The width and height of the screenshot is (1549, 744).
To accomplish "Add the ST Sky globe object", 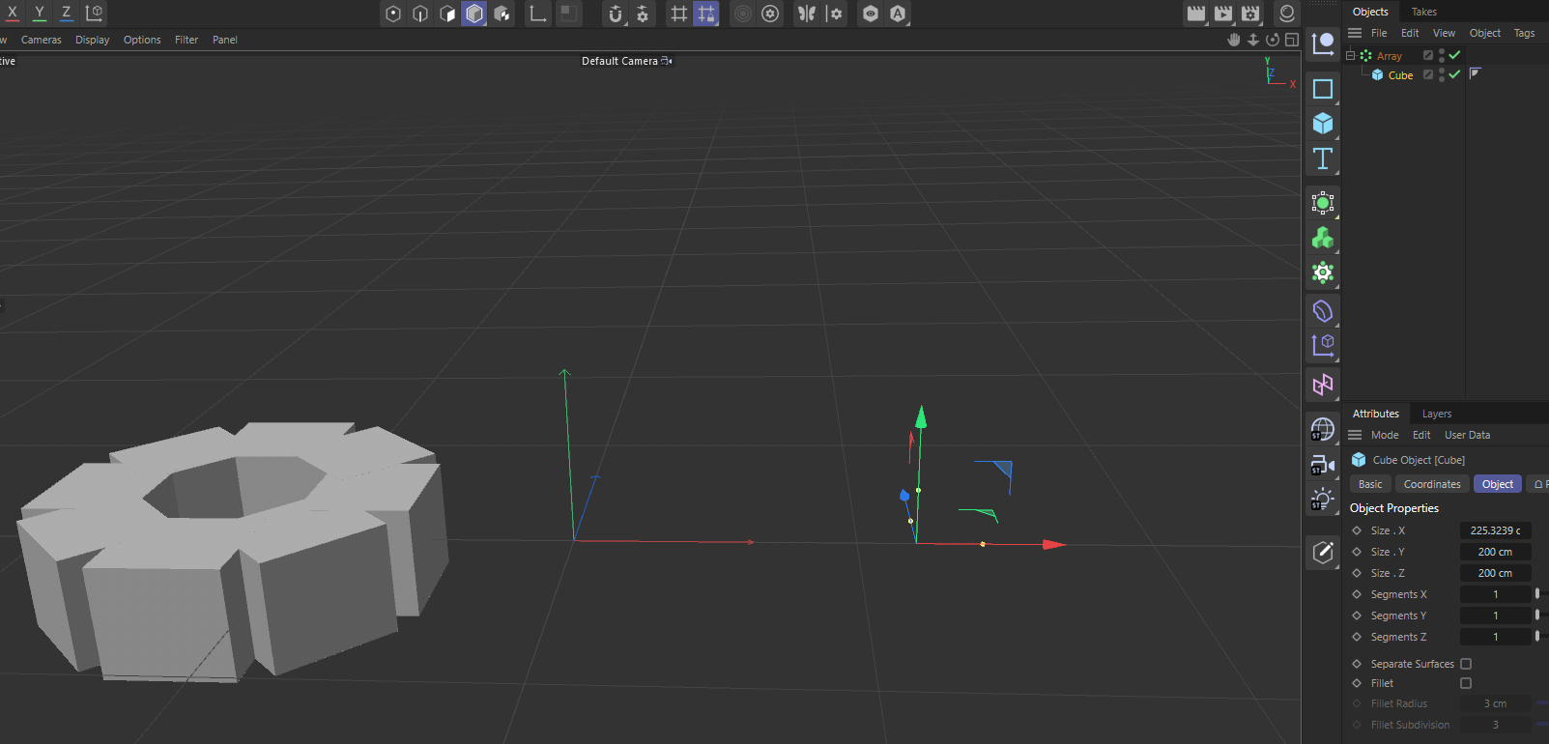I will click(1323, 429).
